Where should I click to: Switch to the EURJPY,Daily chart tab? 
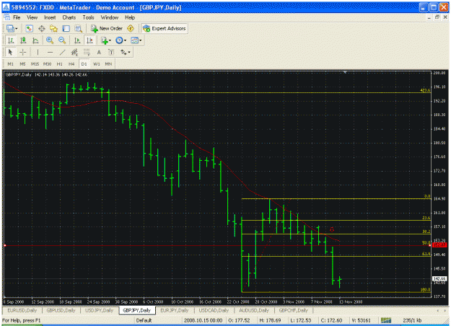click(x=175, y=310)
